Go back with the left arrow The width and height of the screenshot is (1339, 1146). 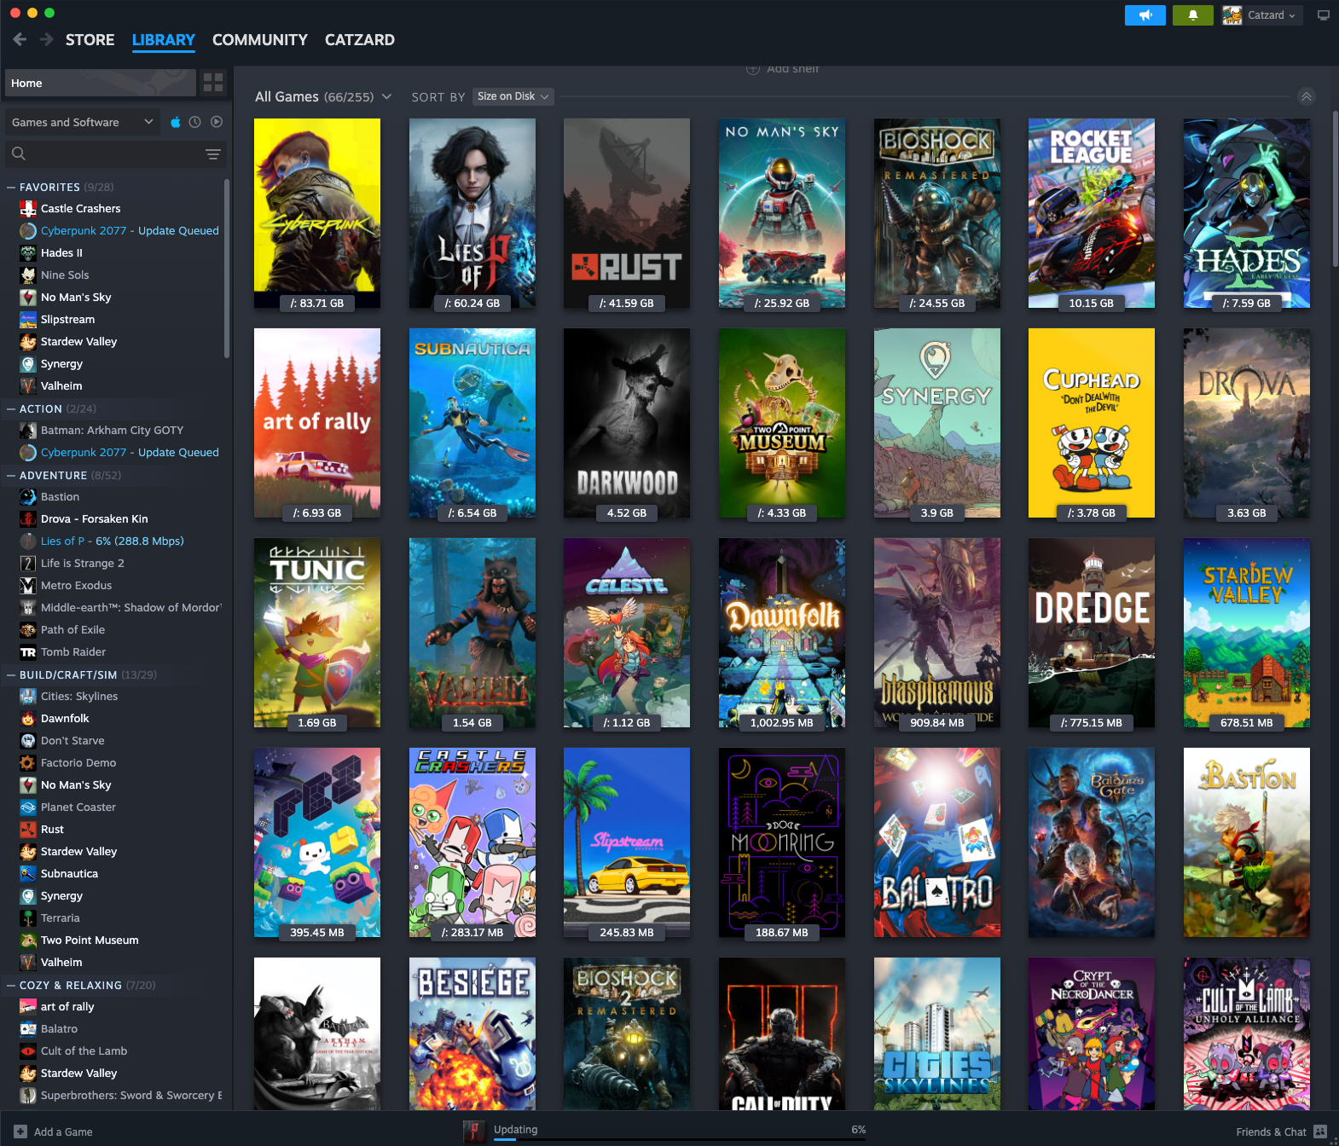click(x=20, y=40)
